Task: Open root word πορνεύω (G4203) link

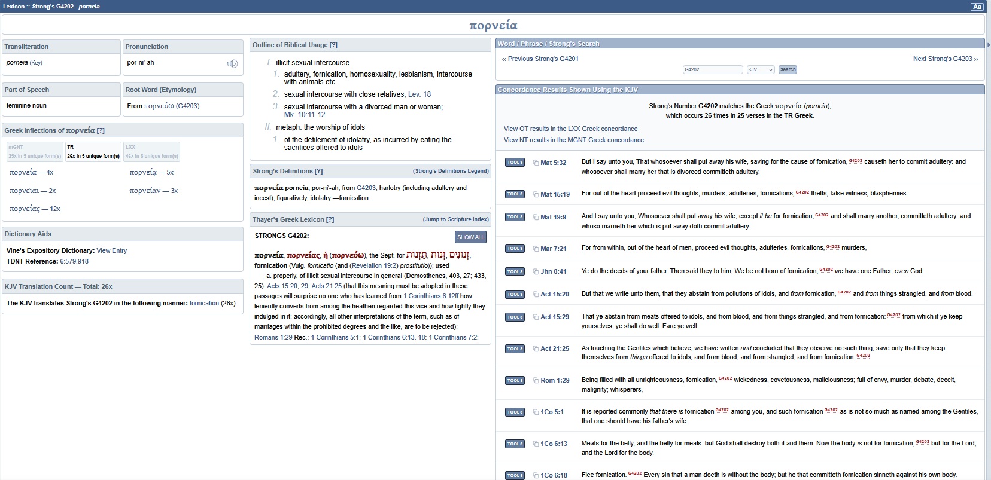Action: tap(172, 106)
